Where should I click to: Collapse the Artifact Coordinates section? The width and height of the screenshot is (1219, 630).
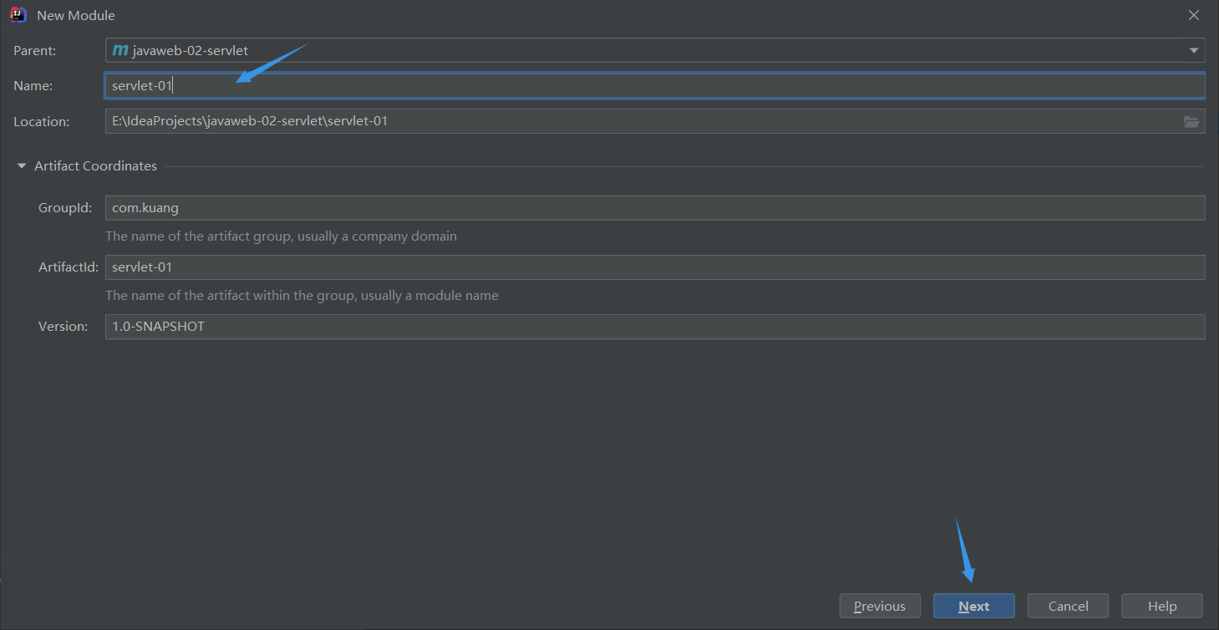point(22,166)
